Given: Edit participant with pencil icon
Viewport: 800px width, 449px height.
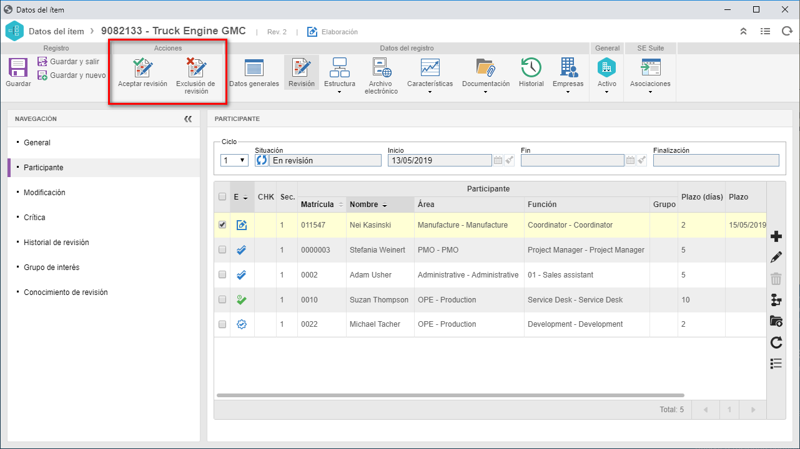Looking at the screenshot, I should tap(776, 258).
